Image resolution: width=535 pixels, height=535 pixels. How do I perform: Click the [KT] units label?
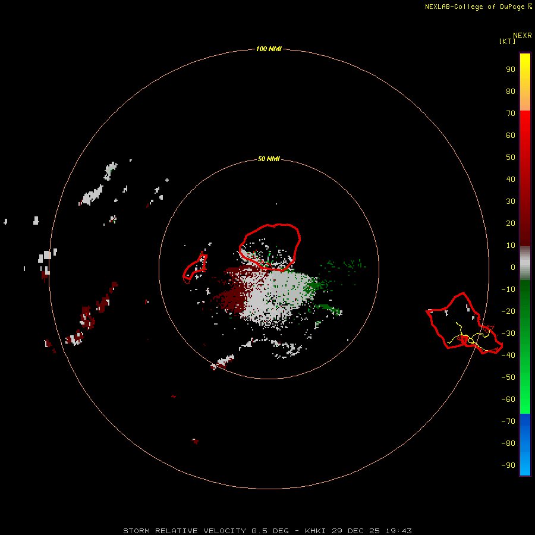508,41
